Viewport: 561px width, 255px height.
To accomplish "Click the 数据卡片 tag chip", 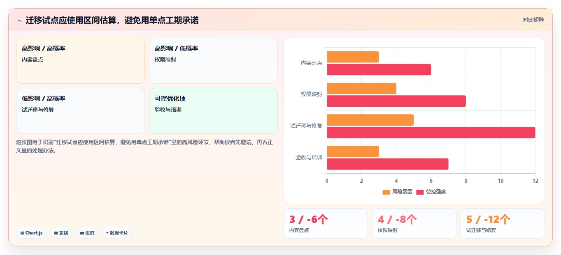I will (x=117, y=233).
